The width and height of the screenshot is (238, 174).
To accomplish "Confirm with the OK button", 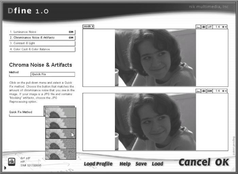I will tap(222, 162).
